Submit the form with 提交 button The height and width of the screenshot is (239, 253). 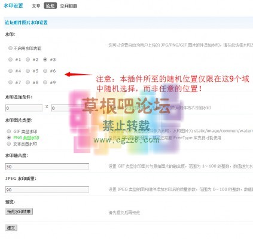point(11,228)
